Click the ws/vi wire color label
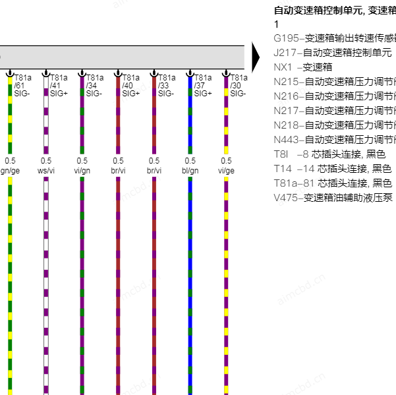Screen dimensions: 396x395 46,171
